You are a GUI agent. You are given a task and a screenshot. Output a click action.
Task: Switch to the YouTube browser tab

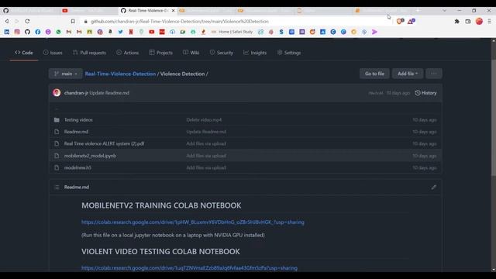[x=89, y=10]
